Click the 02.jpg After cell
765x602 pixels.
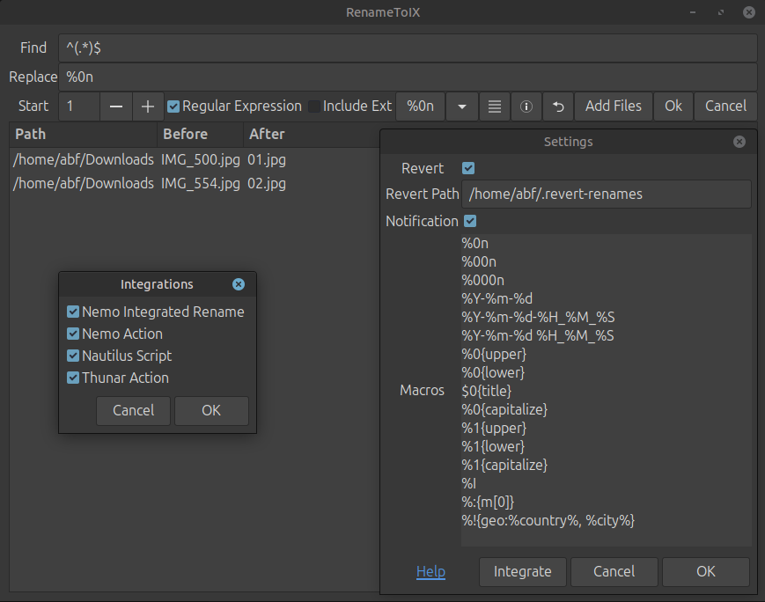click(x=267, y=183)
